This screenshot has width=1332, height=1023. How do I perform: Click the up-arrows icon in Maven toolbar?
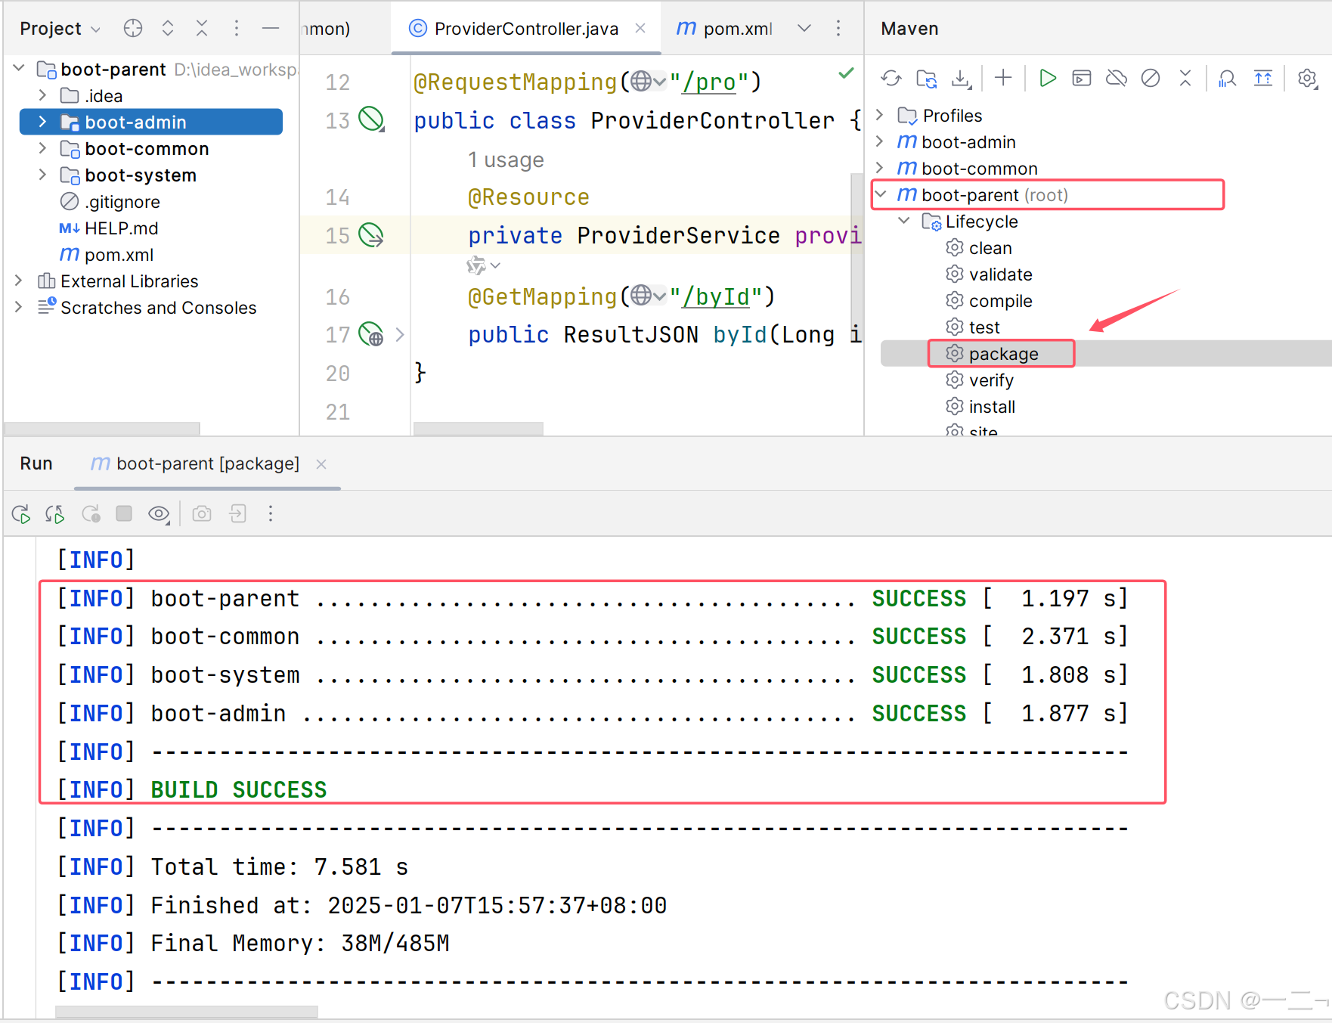pyautogui.click(x=1263, y=78)
